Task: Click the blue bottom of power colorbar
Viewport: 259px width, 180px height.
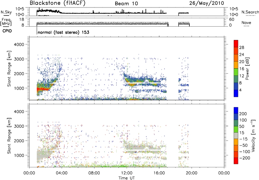Action: click(236, 93)
